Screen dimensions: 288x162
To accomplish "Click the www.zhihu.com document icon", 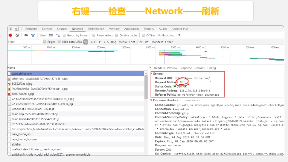I will coord(9,73).
